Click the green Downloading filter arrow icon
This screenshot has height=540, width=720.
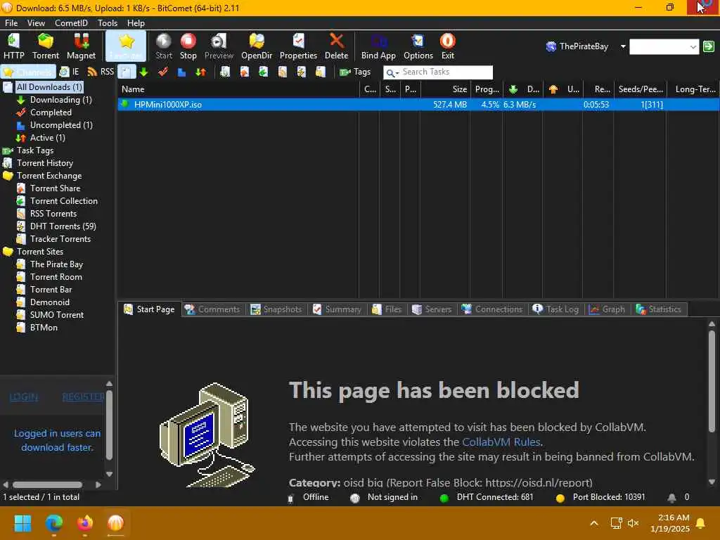pos(143,72)
